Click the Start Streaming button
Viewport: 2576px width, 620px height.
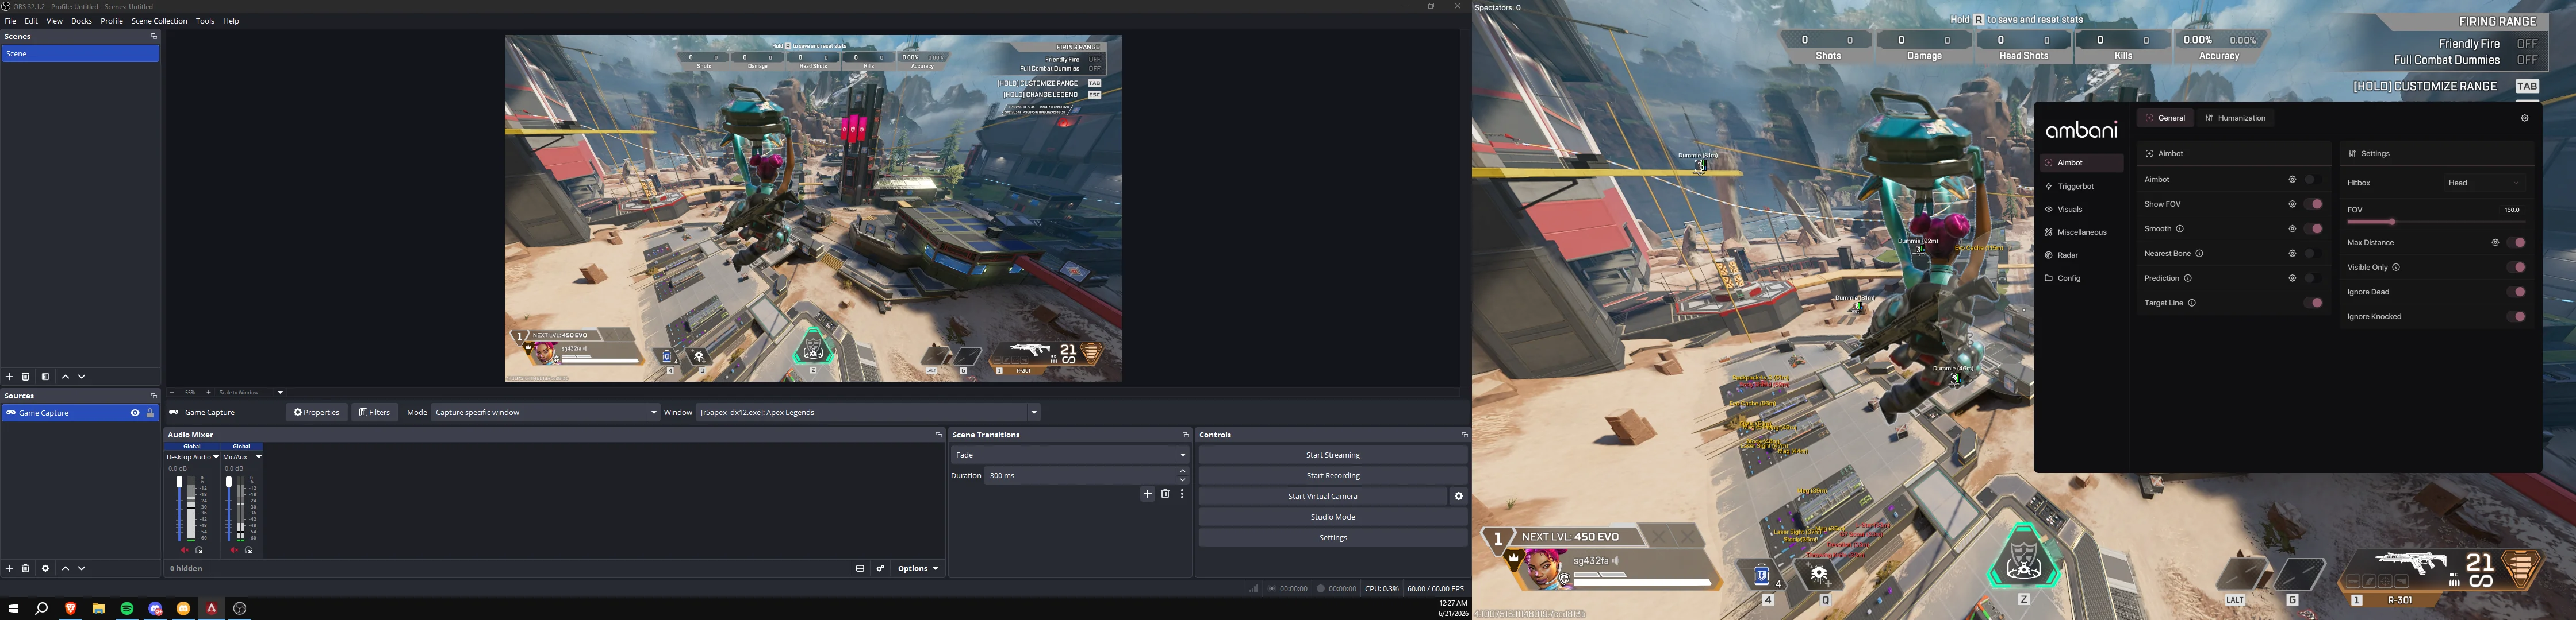click(1333, 455)
